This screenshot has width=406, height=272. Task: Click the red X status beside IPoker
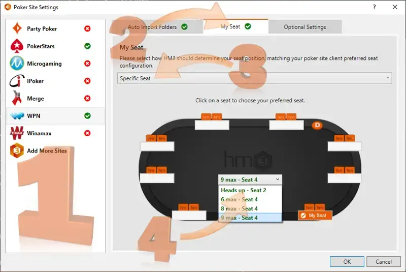coord(87,81)
